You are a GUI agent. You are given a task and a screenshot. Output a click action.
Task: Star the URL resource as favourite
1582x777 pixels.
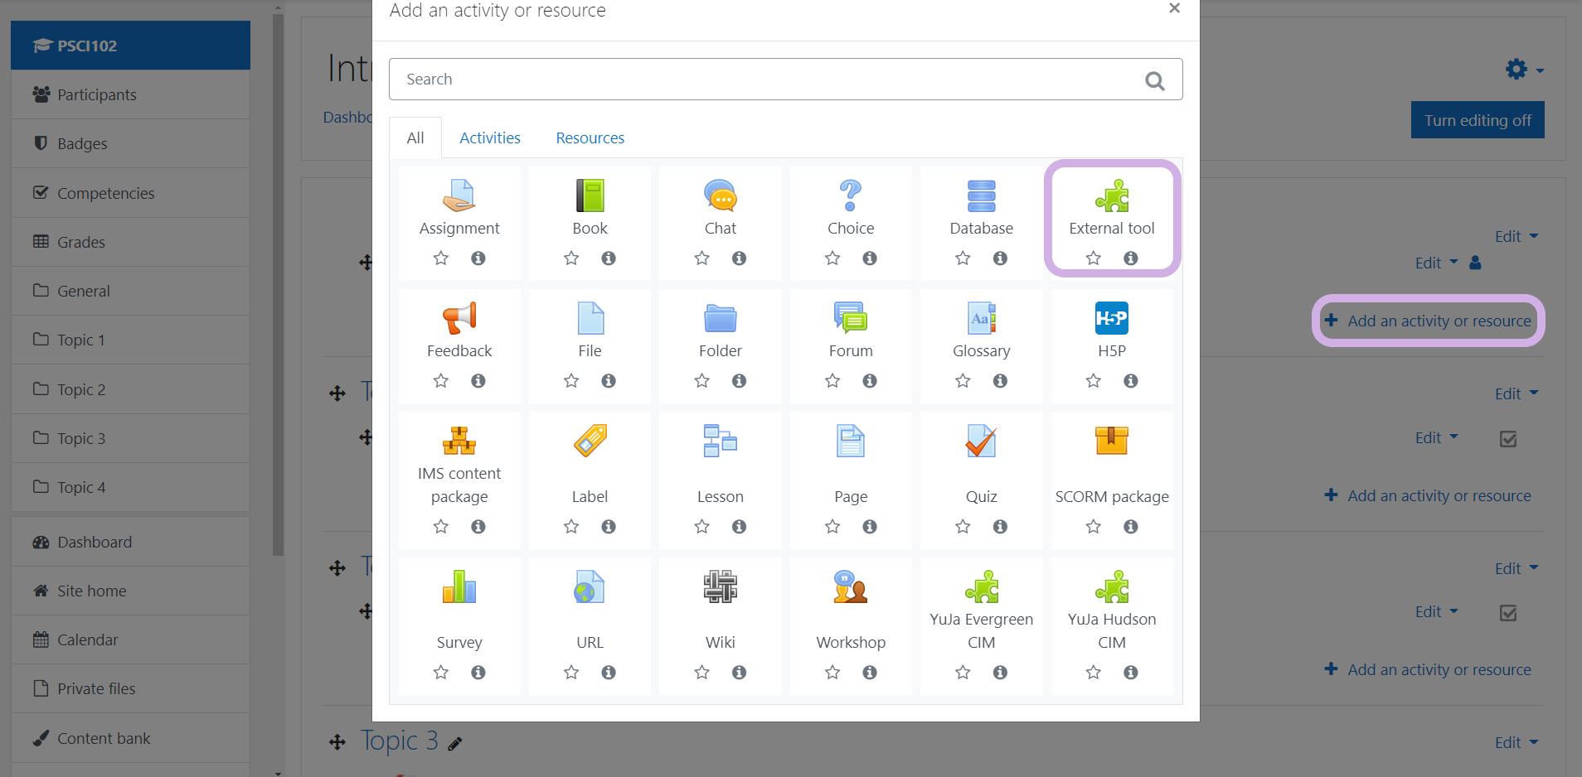coord(571,673)
